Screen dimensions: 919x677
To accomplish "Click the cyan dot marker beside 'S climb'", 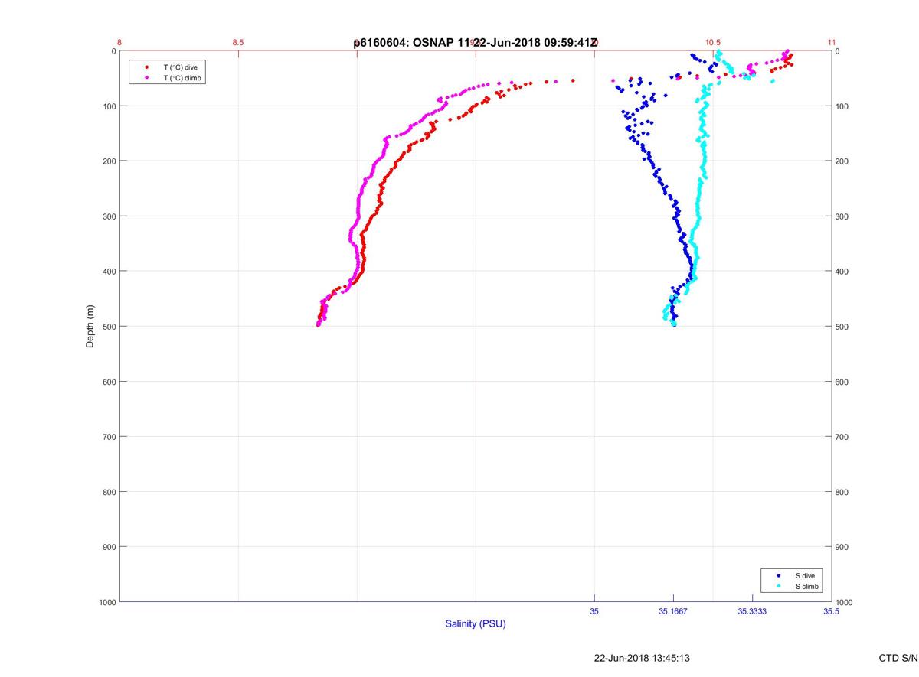I will (778, 586).
